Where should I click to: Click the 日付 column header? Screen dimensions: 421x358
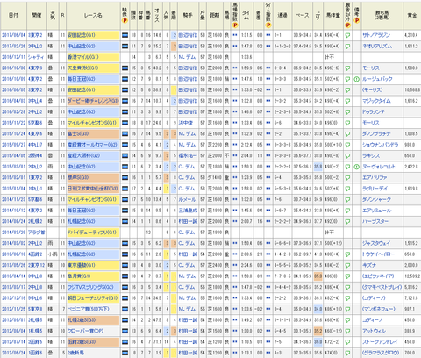13,16
